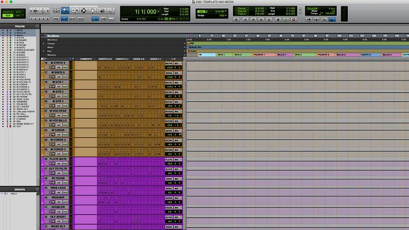Select 'FLANGO' in Tracks list

pyautogui.click(x=21, y=119)
